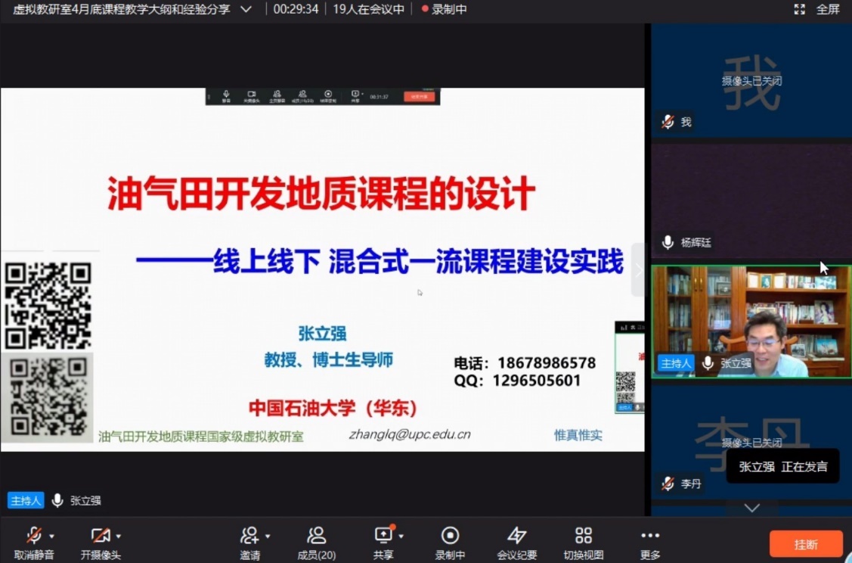Select 张立强 host video thumbnail
The width and height of the screenshot is (852, 563).
click(x=751, y=321)
